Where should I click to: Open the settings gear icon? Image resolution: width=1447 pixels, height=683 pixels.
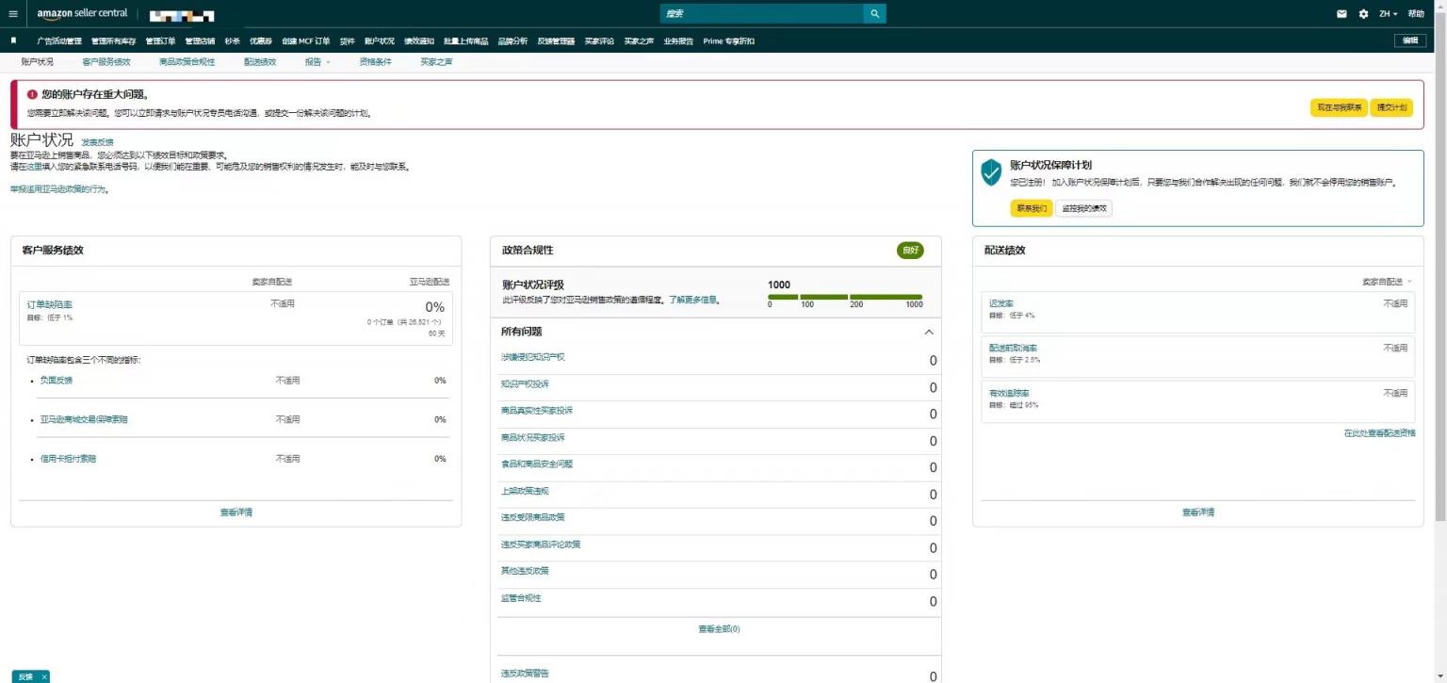click(x=1363, y=14)
